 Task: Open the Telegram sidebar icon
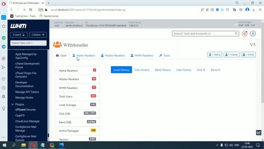click(4, 47)
